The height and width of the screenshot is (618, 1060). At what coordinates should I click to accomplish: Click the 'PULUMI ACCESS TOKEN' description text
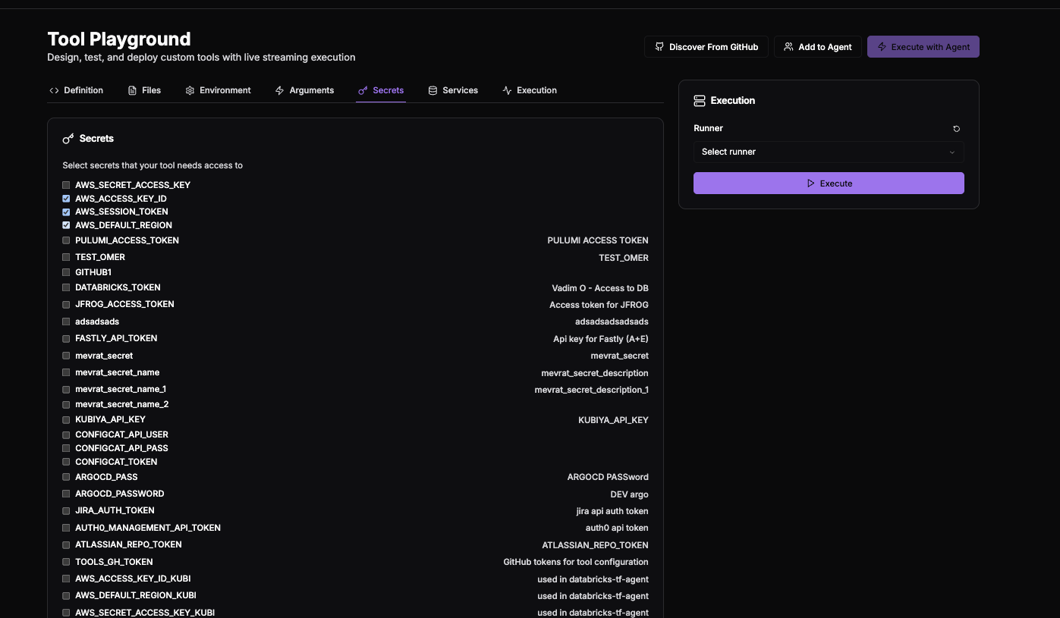(x=598, y=240)
